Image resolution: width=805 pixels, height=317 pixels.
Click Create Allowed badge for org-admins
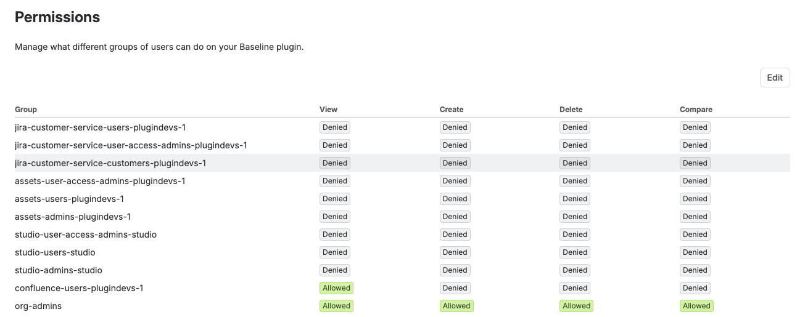456,306
